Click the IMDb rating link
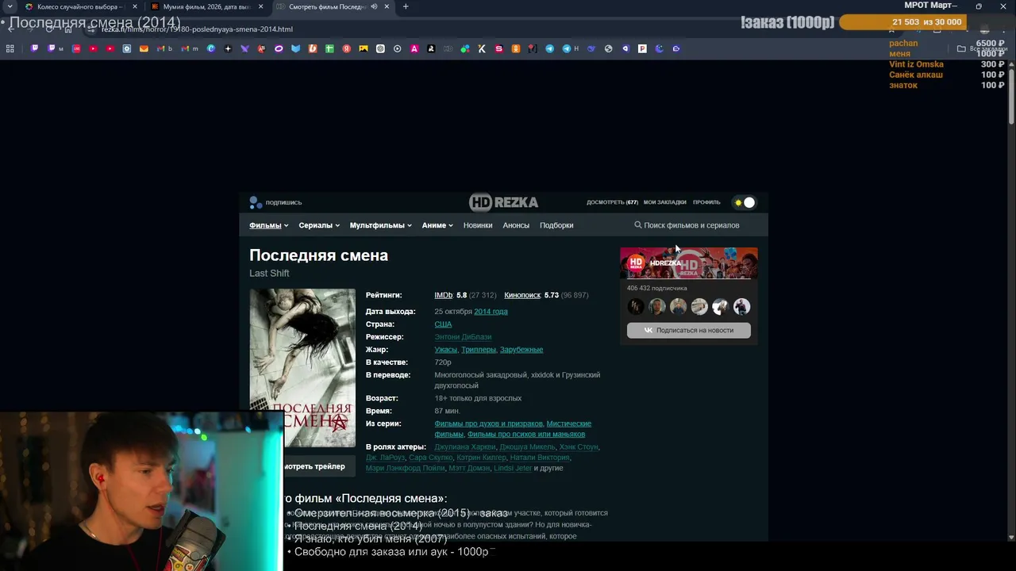This screenshot has width=1016, height=571. pos(443,295)
